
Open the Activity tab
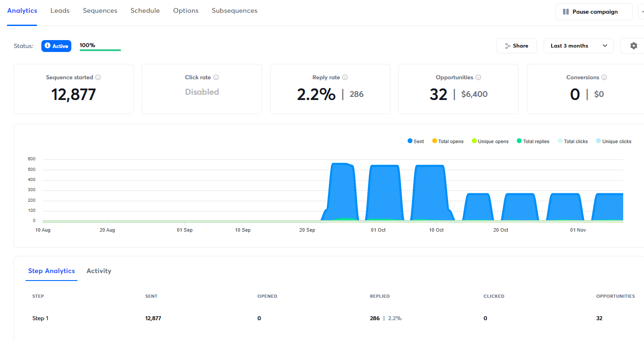(99, 271)
